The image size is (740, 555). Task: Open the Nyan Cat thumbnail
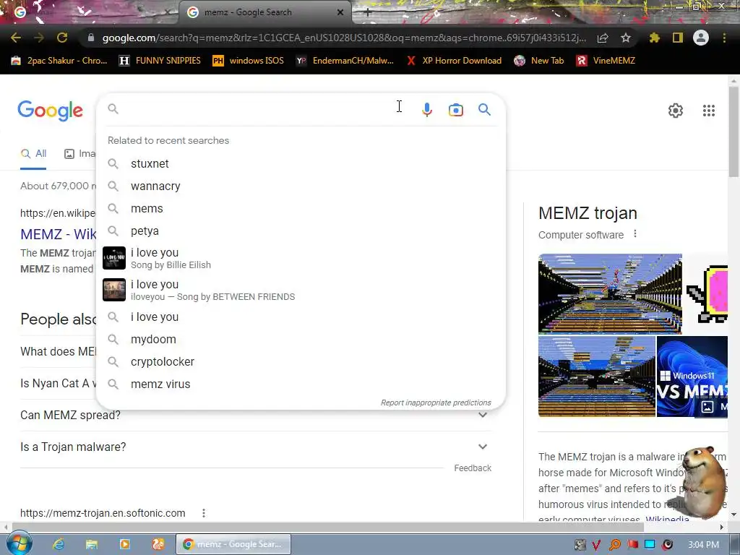(x=707, y=293)
